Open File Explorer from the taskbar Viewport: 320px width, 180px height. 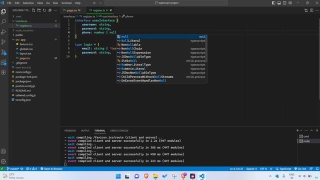tap(155, 176)
